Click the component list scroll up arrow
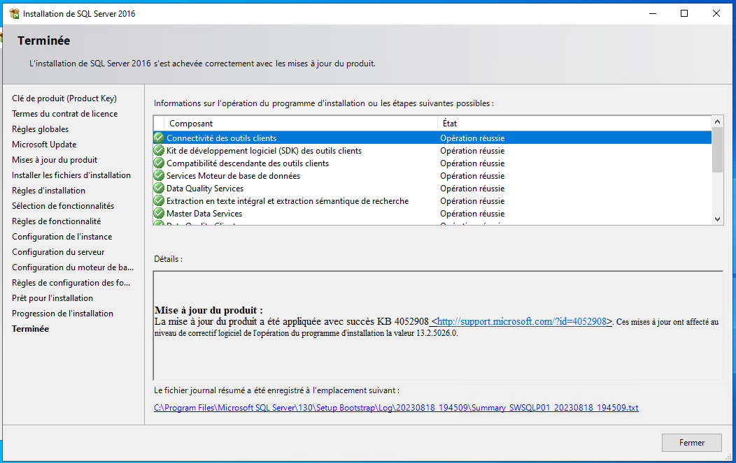The width and height of the screenshot is (736, 463). (x=717, y=122)
